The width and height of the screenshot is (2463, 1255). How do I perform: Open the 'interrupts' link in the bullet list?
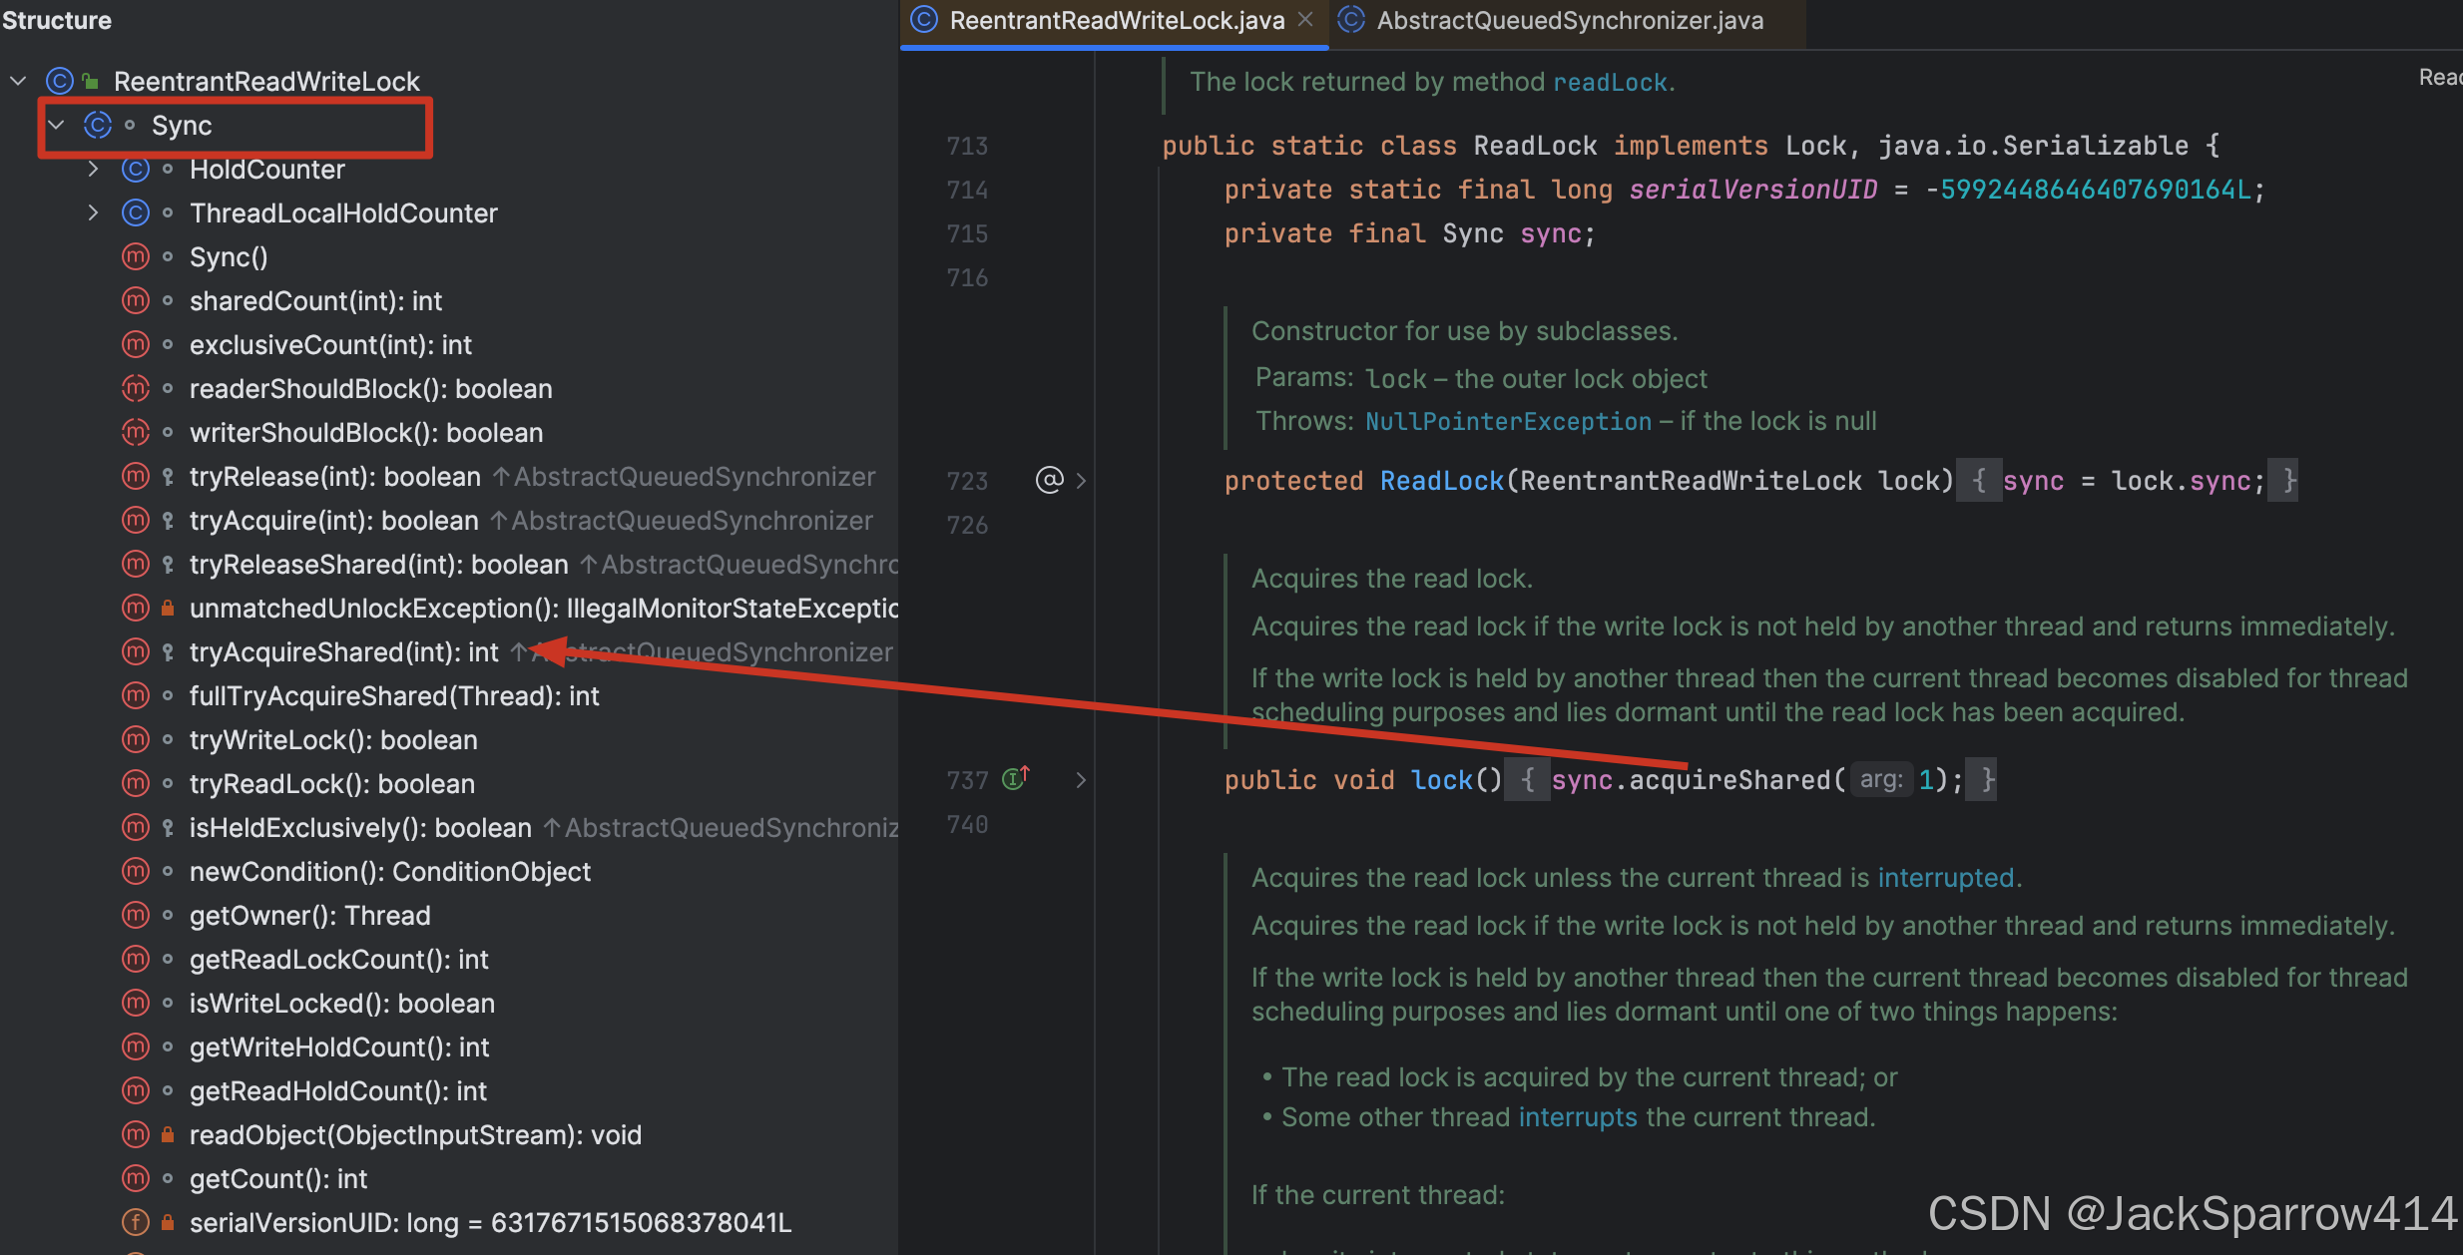[x=1578, y=1117]
